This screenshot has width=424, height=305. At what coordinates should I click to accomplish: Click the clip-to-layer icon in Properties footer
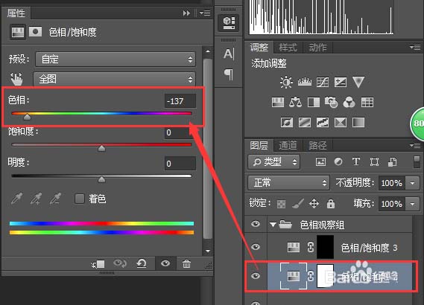(x=98, y=263)
